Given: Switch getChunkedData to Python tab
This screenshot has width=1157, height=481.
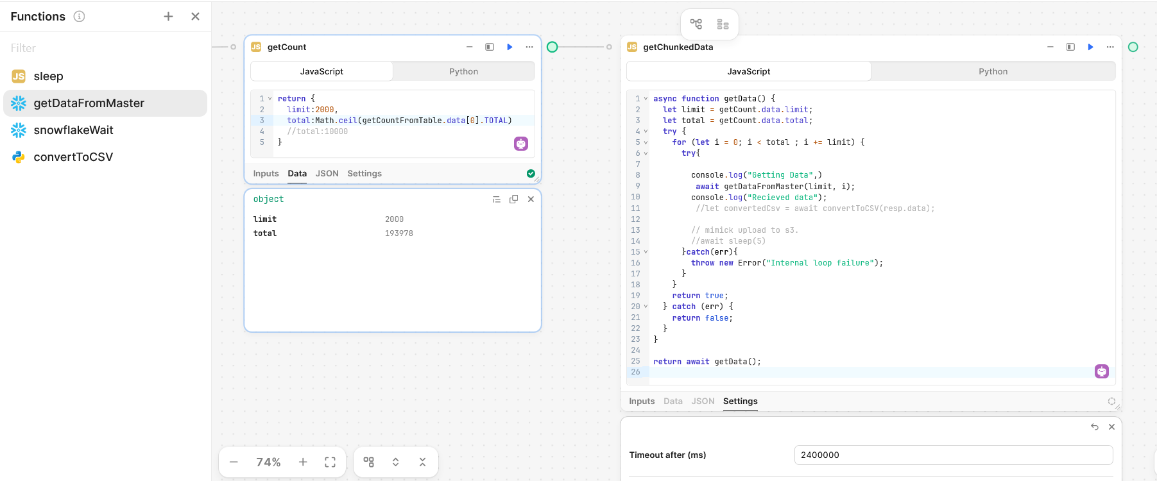Looking at the screenshot, I should [x=993, y=71].
